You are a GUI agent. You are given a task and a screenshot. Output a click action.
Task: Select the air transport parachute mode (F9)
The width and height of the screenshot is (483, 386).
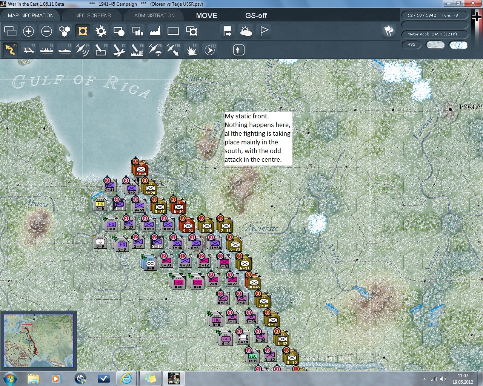[x=155, y=50]
